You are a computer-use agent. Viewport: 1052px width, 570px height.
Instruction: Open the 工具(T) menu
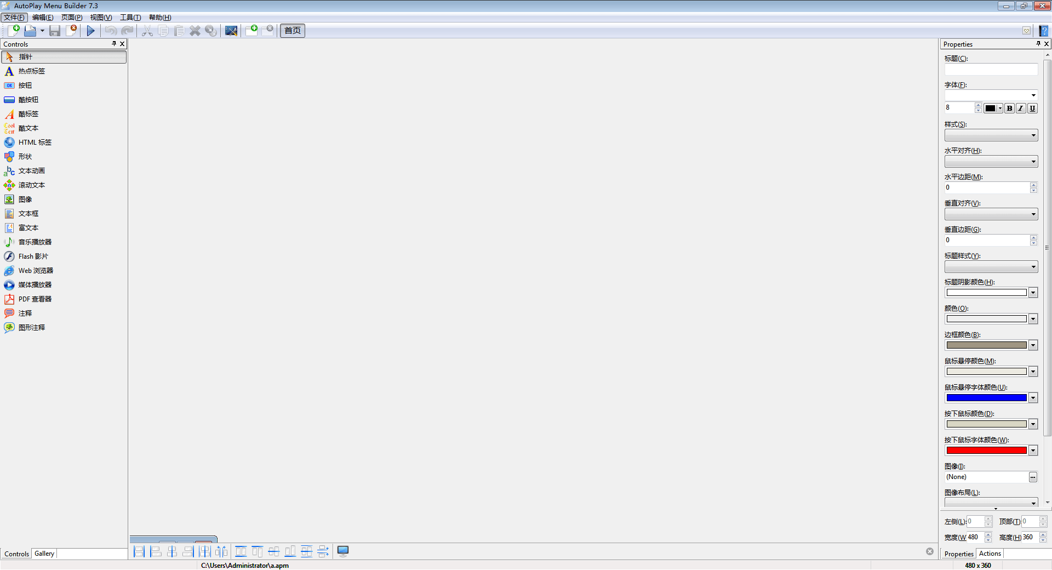pos(130,18)
